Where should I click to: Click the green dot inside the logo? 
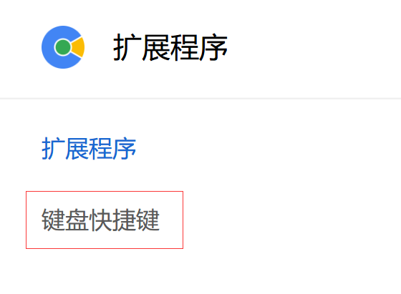tap(63, 47)
